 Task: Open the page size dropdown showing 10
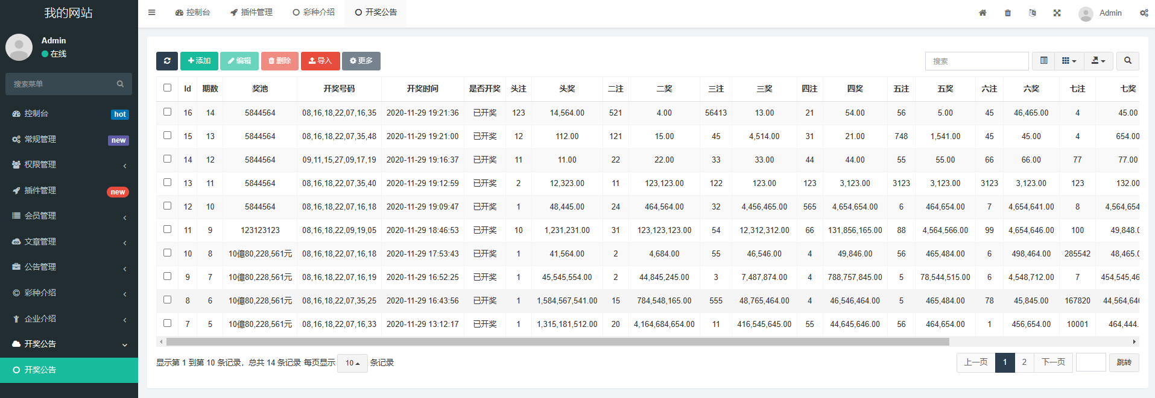[x=352, y=363]
